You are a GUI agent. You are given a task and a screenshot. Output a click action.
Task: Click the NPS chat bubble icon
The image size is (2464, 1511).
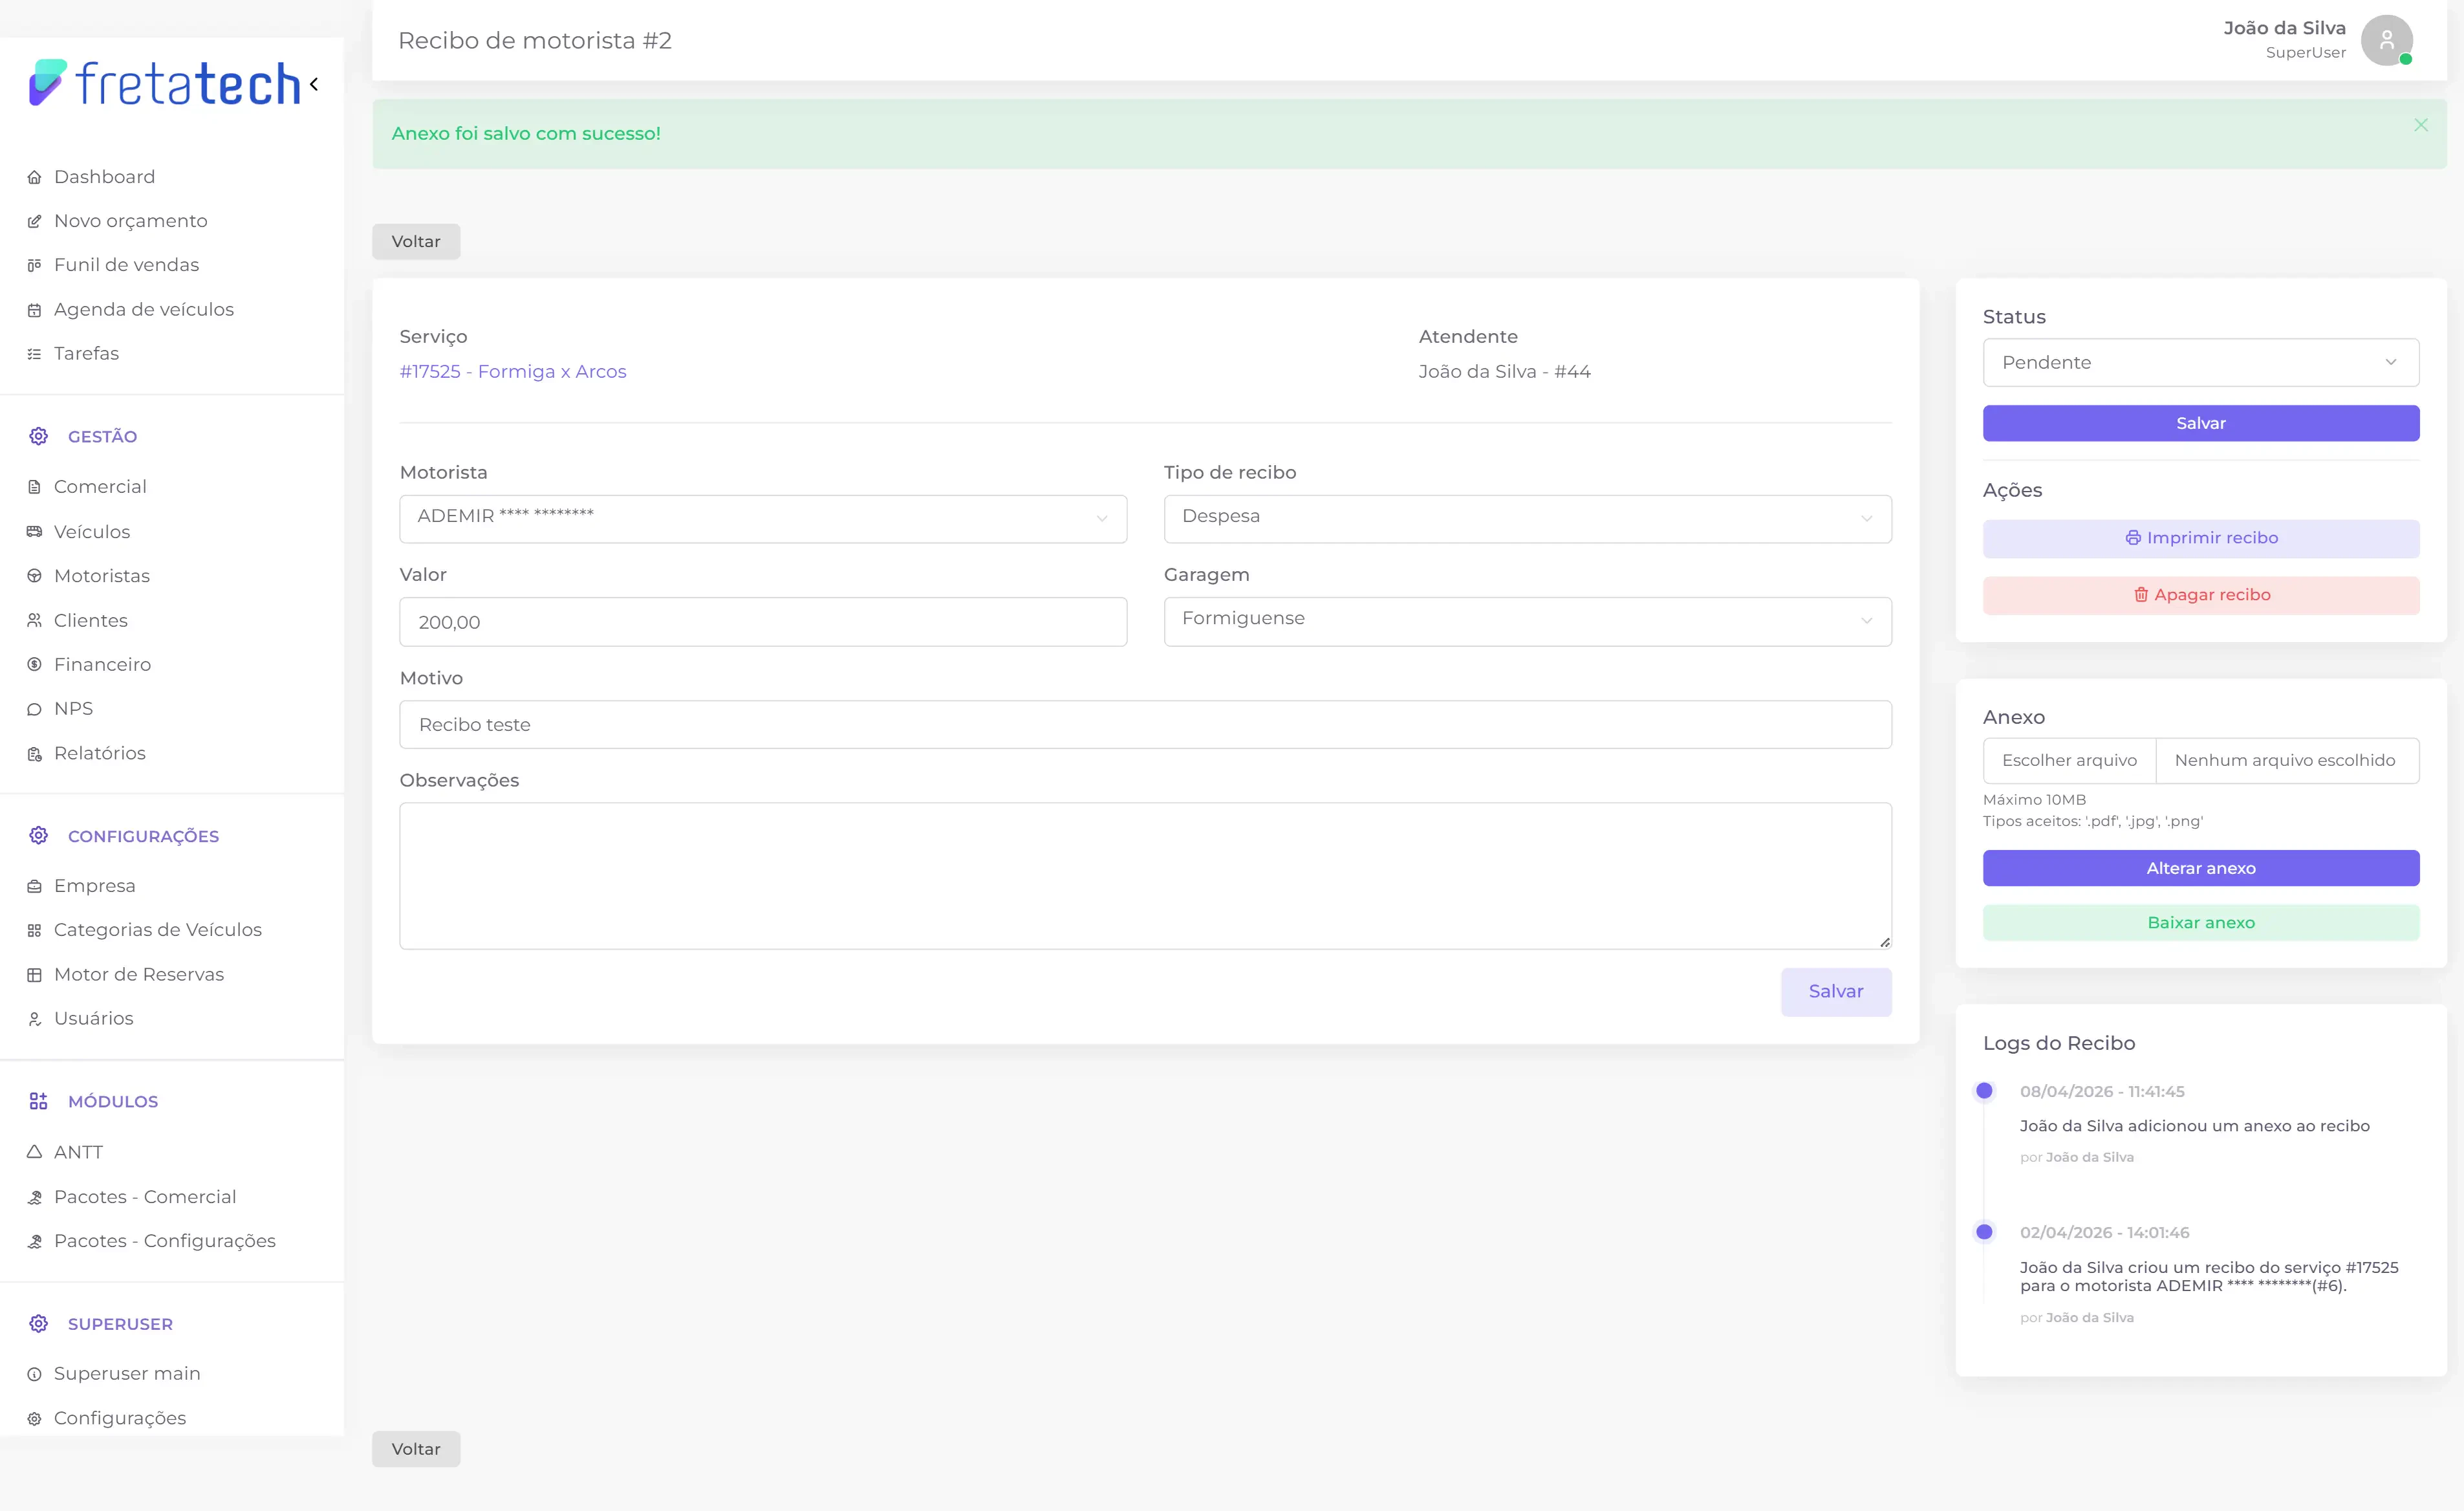coord(34,709)
